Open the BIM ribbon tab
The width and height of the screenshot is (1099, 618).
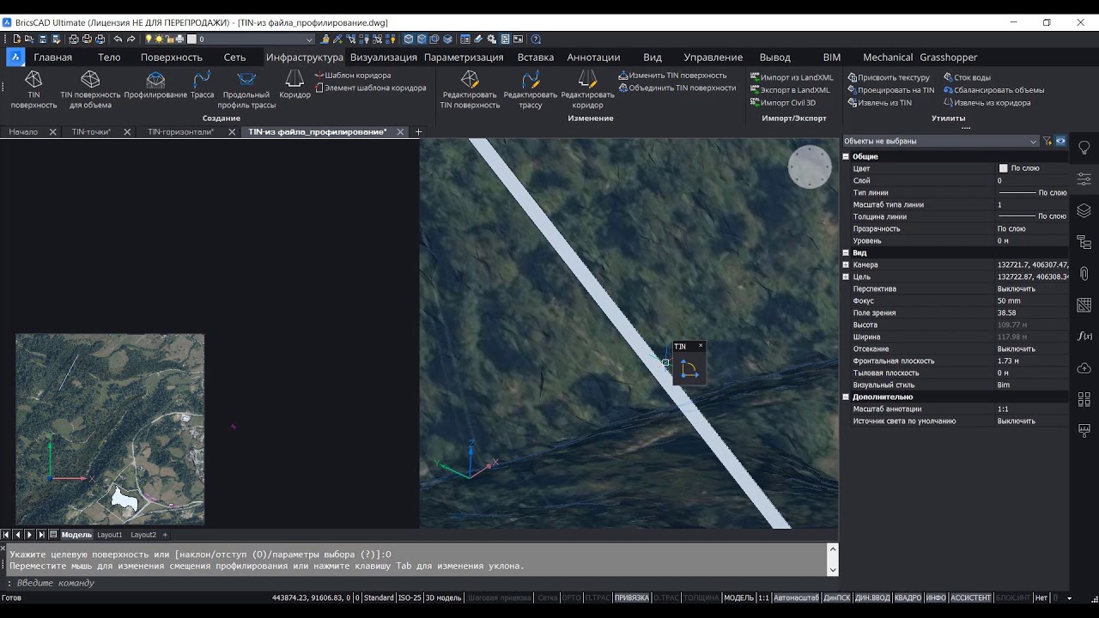pyautogui.click(x=832, y=58)
